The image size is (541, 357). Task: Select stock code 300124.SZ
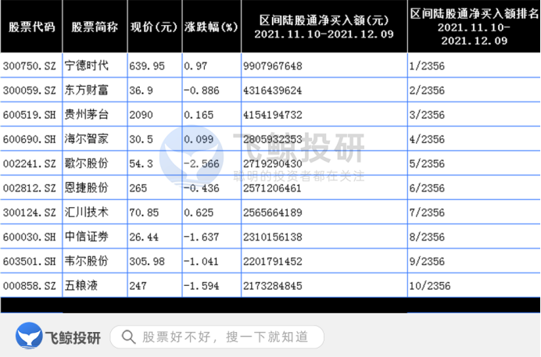[x=30, y=212]
